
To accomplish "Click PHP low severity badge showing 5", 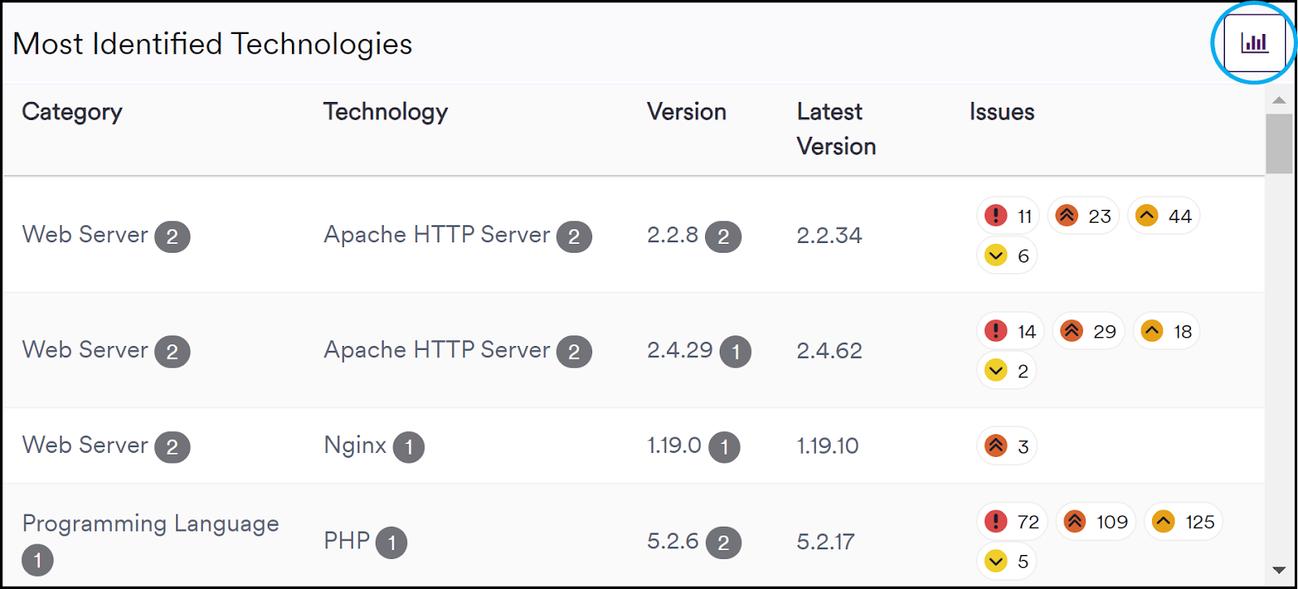I will (1007, 561).
